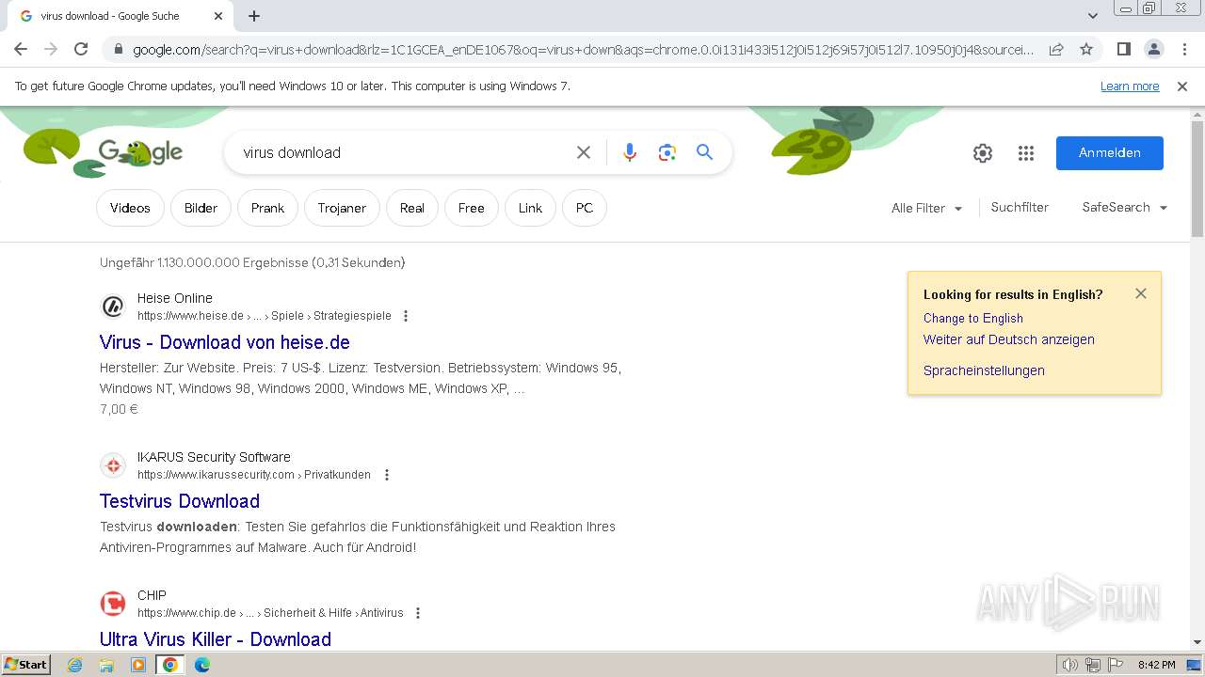Open the Windows Start menu
This screenshot has width=1205, height=677.
[26, 665]
